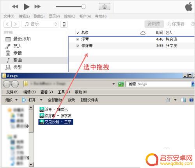Click the 张学友 artist cell
Image resolution: width=195 pixels, height=168 pixels.
click(171, 46)
